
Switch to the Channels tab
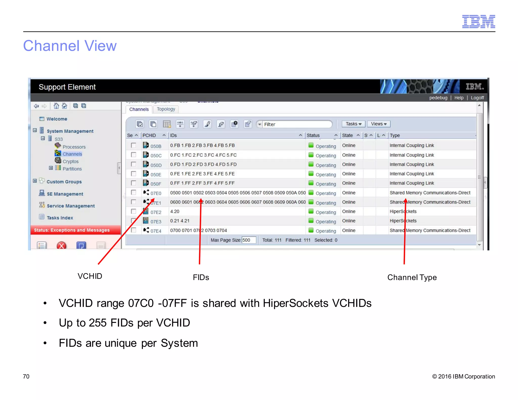pos(139,109)
